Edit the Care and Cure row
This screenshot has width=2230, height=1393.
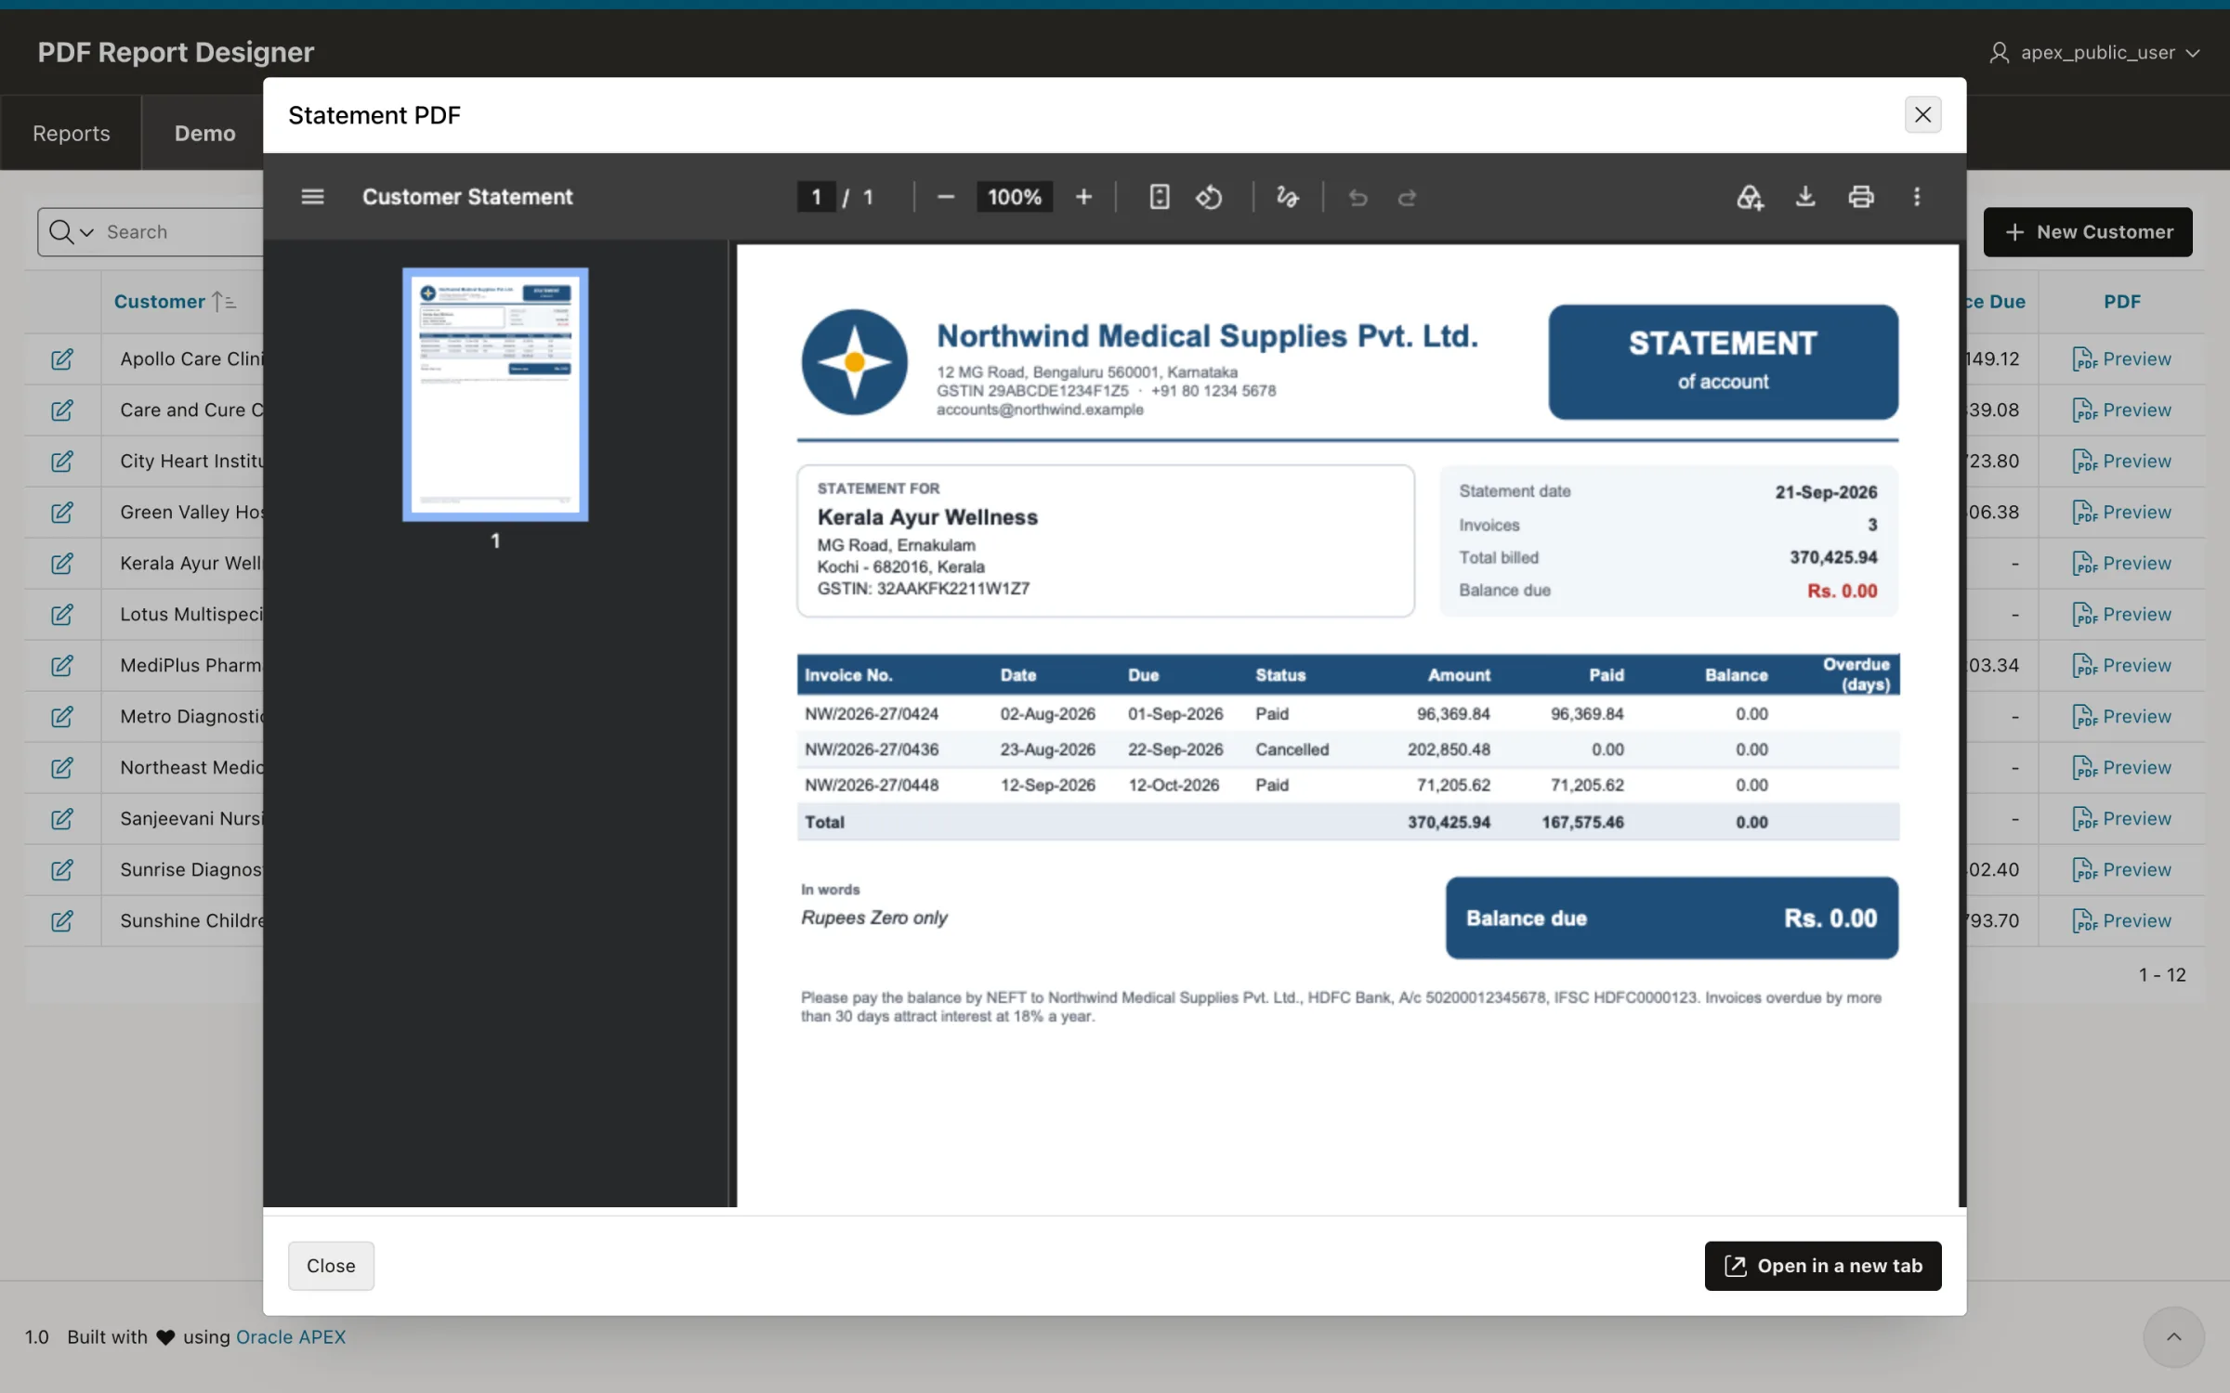pyautogui.click(x=62, y=410)
